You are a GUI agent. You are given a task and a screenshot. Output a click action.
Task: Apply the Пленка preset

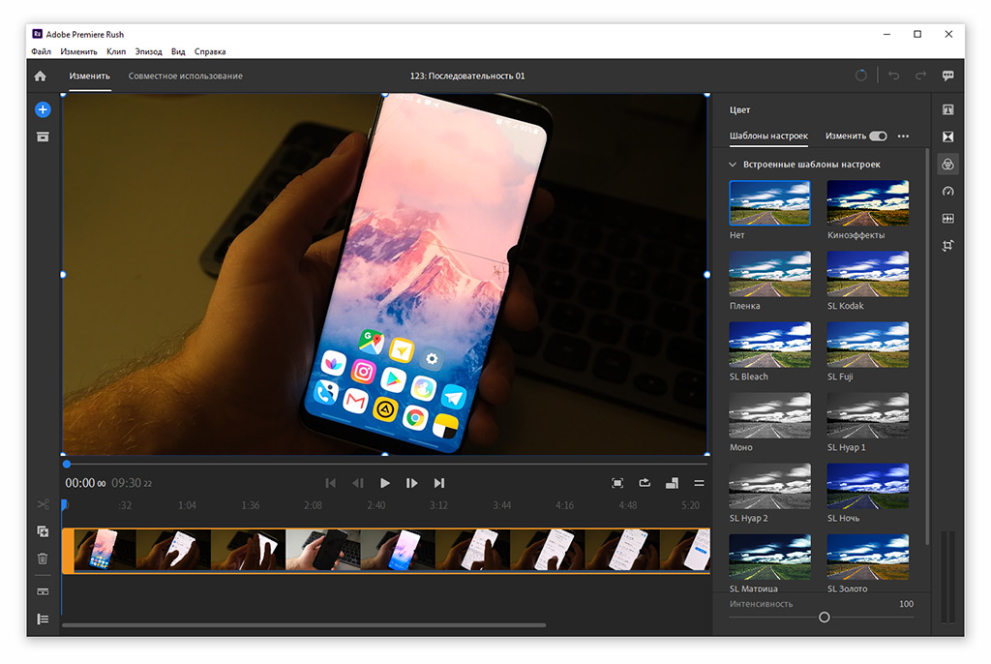pos(769,274)
